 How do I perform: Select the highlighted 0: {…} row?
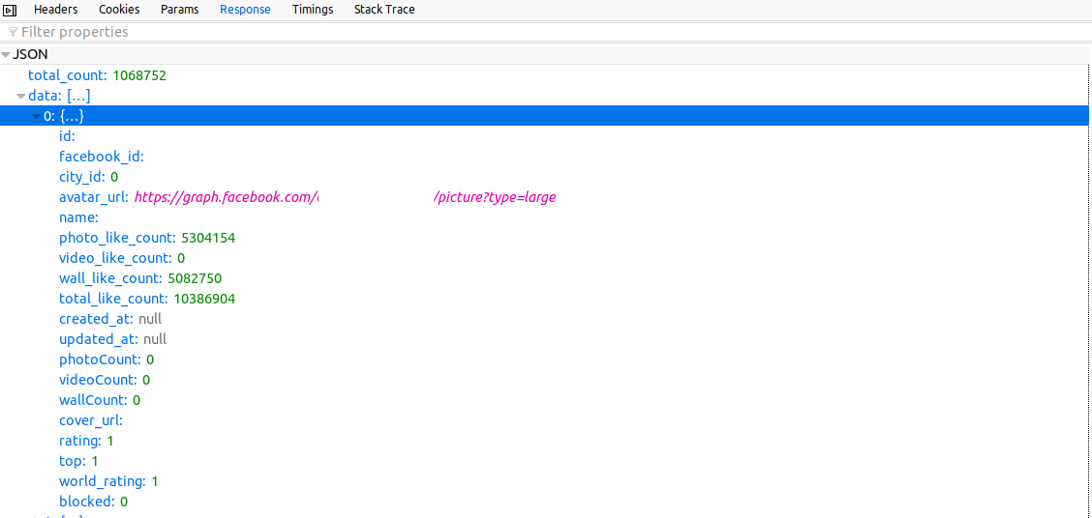click(x=543, y=116)
